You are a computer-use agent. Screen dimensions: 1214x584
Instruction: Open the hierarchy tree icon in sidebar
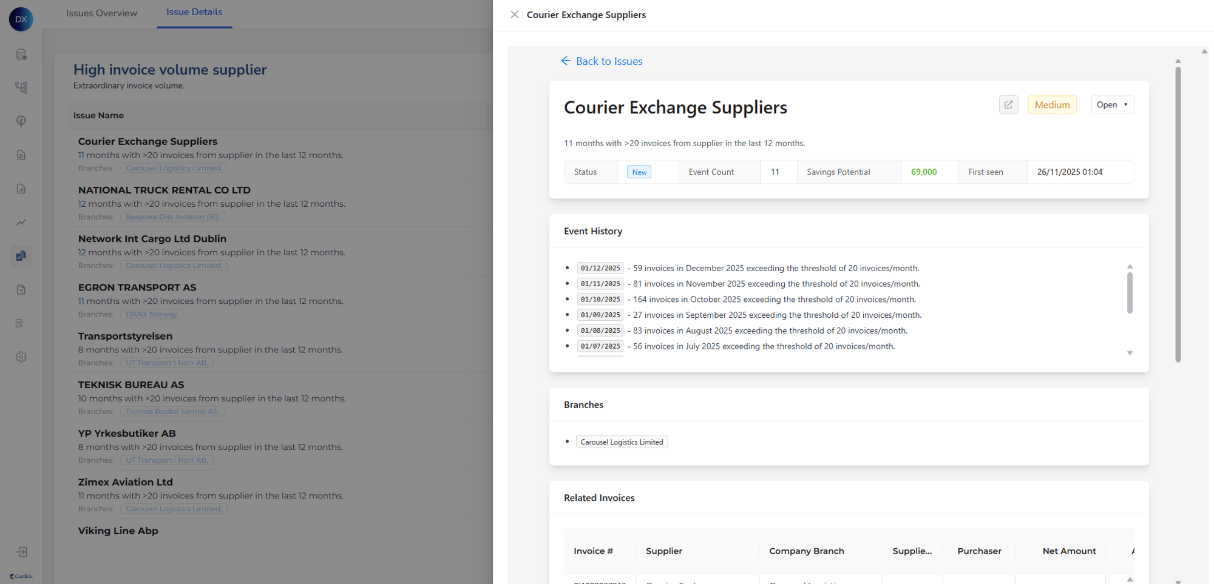(x=21, y=88)
